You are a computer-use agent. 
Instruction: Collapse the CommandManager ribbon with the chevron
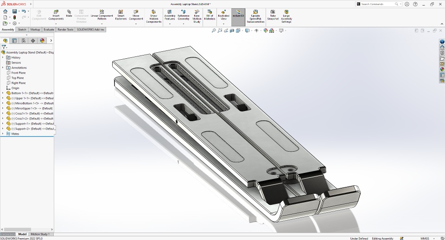coord(442,24)
